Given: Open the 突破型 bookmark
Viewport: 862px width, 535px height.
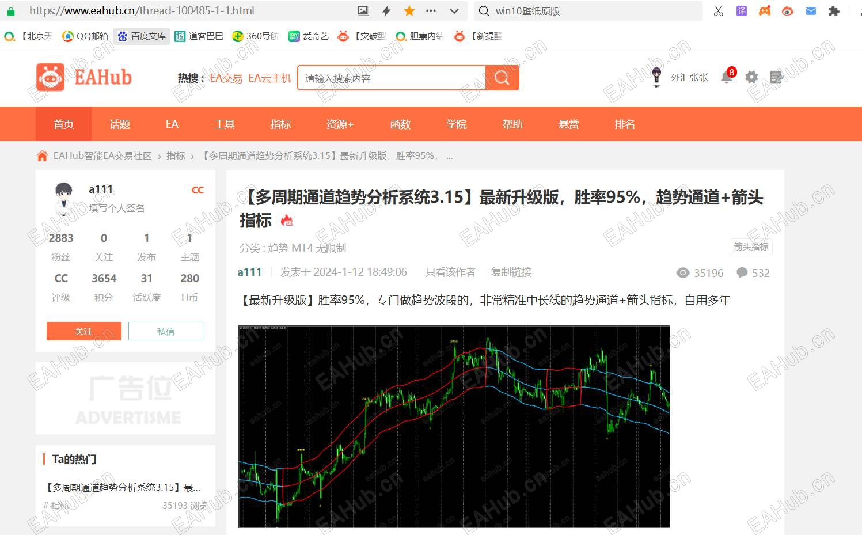Looking at the screenshot, I should tap(362, 36).
